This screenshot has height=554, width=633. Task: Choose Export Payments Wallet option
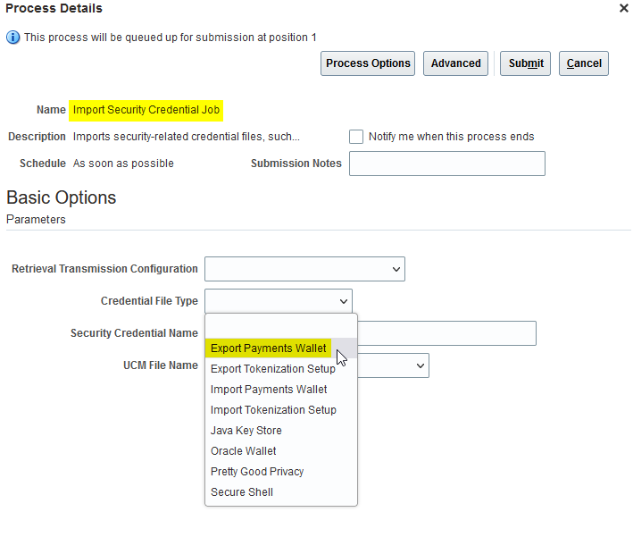pos(281,348)
